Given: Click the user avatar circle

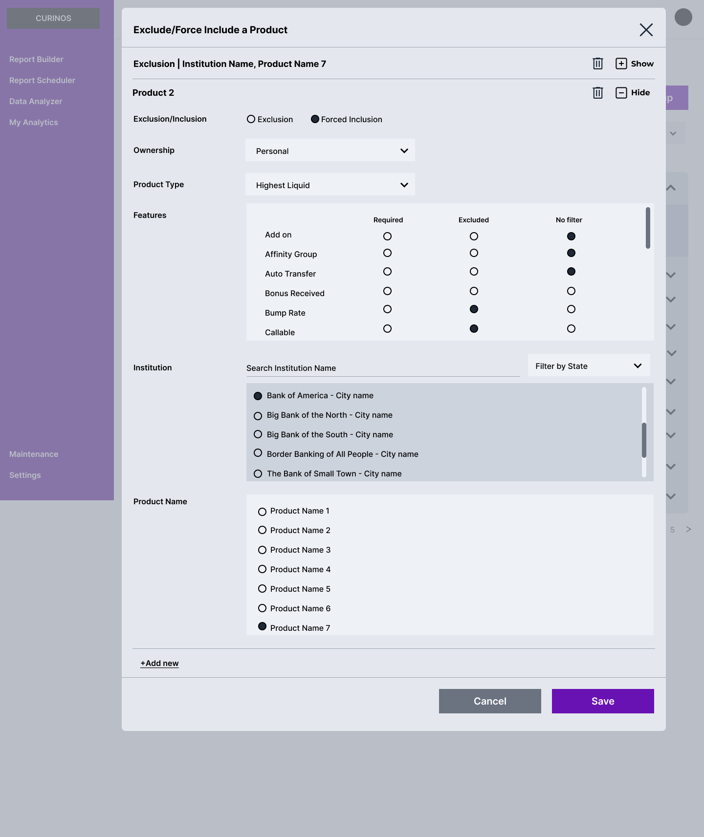Looking at the screenshot, I should (x=683, y=17).
